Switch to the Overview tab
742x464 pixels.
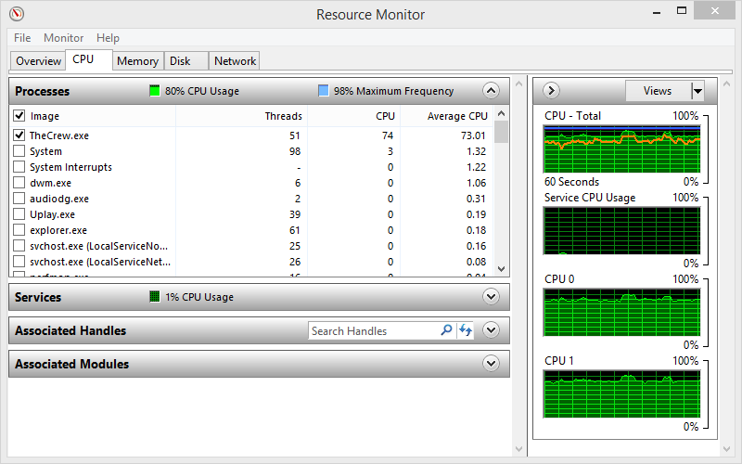click(x=38, y=61)
